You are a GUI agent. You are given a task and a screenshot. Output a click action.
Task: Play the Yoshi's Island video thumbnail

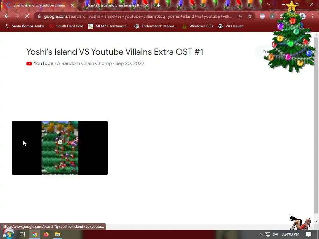tap(60, 148)
